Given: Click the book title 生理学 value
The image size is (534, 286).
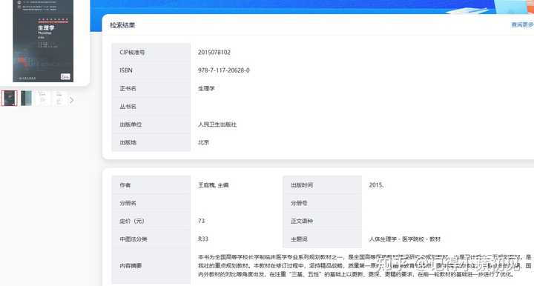Looking at the screenshot, I should point(206,88).
